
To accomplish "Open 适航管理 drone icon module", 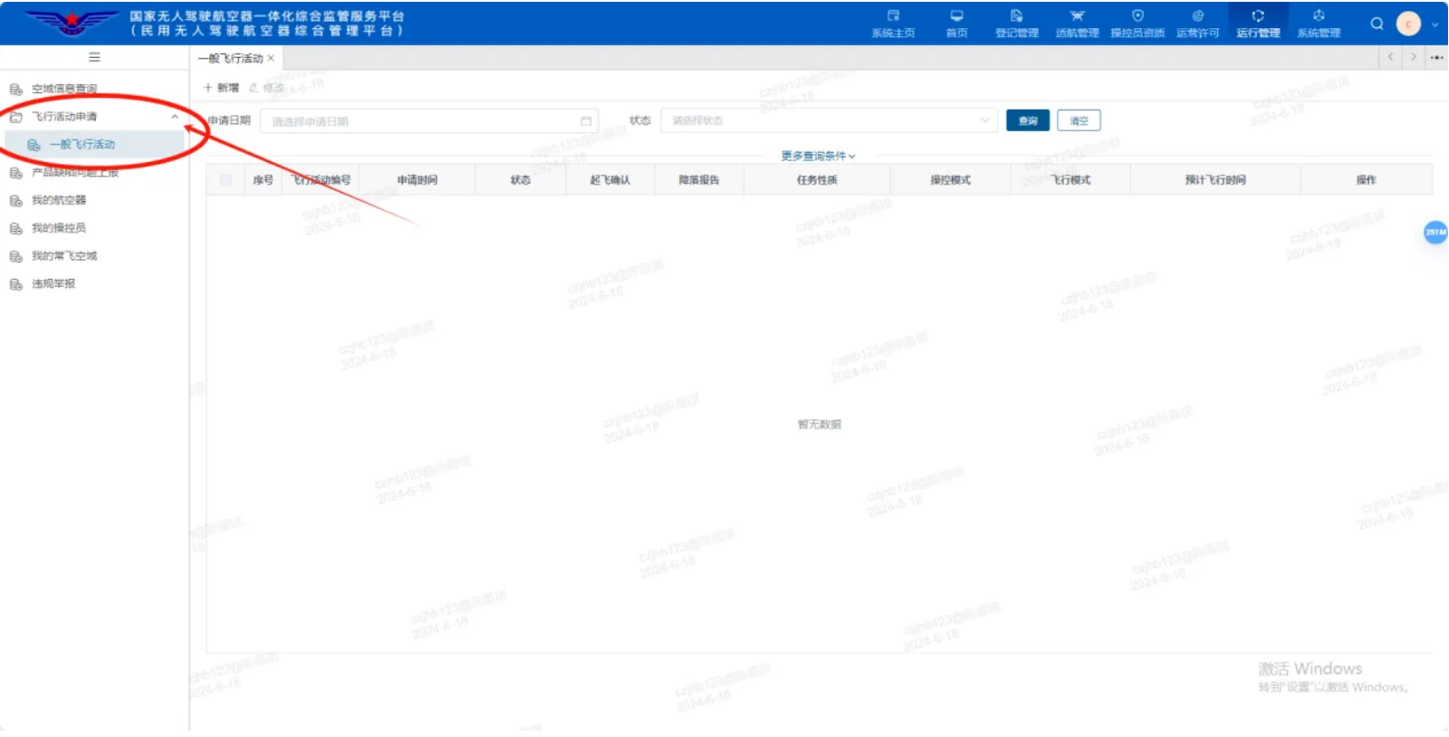I will (x=1077, y=24).
